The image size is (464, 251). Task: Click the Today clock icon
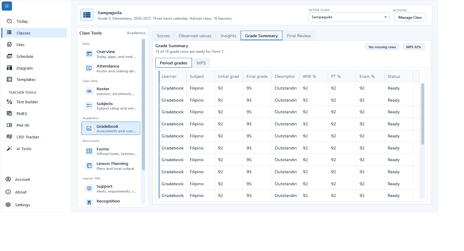9,21
